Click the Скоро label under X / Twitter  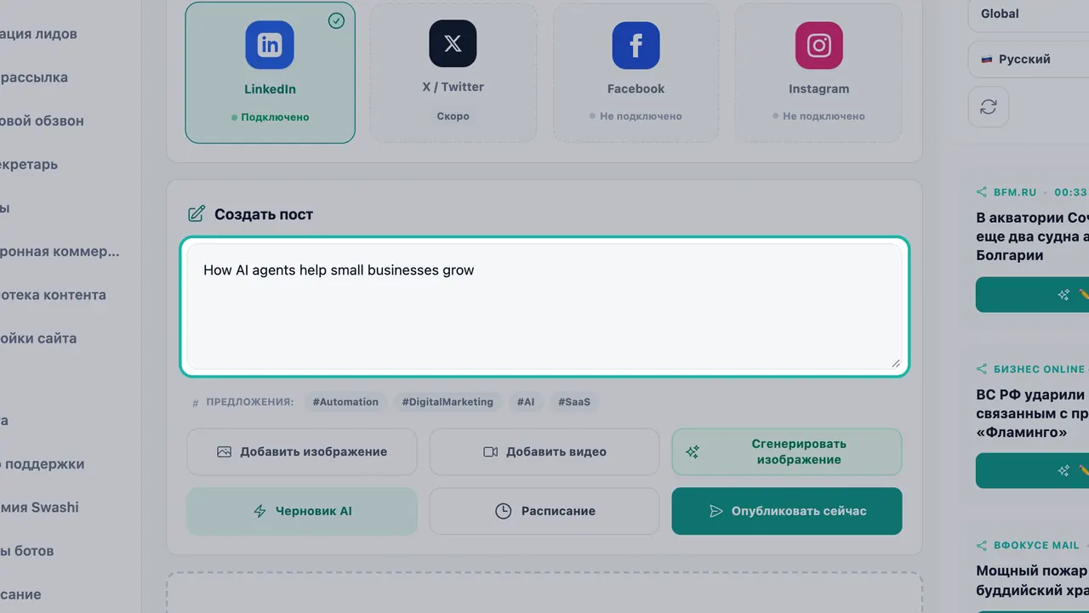tap(453, 116)
